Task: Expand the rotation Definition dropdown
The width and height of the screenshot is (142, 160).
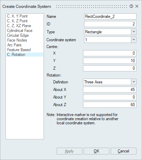Action: 134,82
